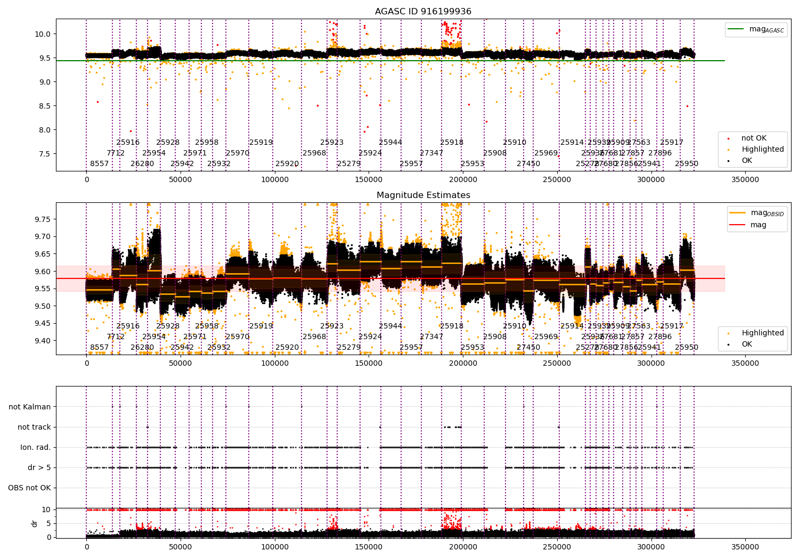
Task: Click obsid label 25944 in the magnitude plot
Action: [390, 326]
